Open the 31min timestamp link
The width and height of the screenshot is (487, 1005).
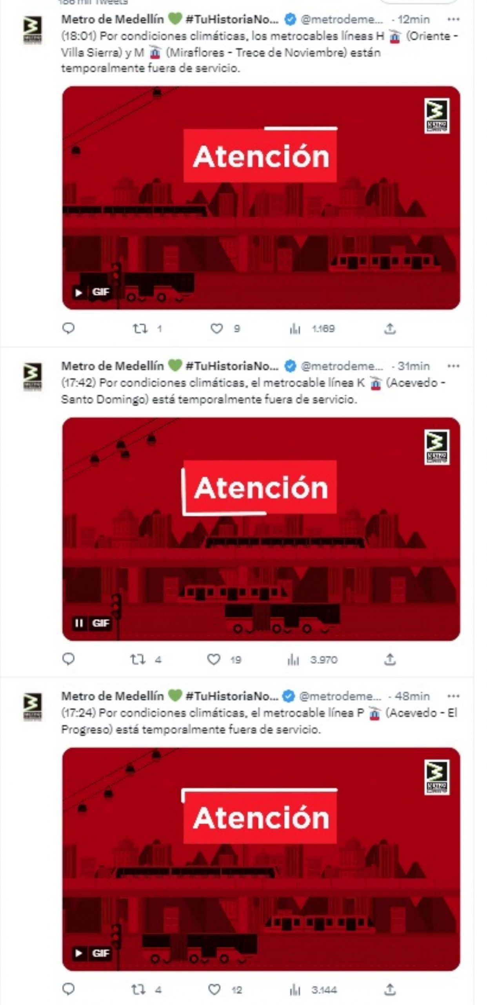[x=413, y=366]
